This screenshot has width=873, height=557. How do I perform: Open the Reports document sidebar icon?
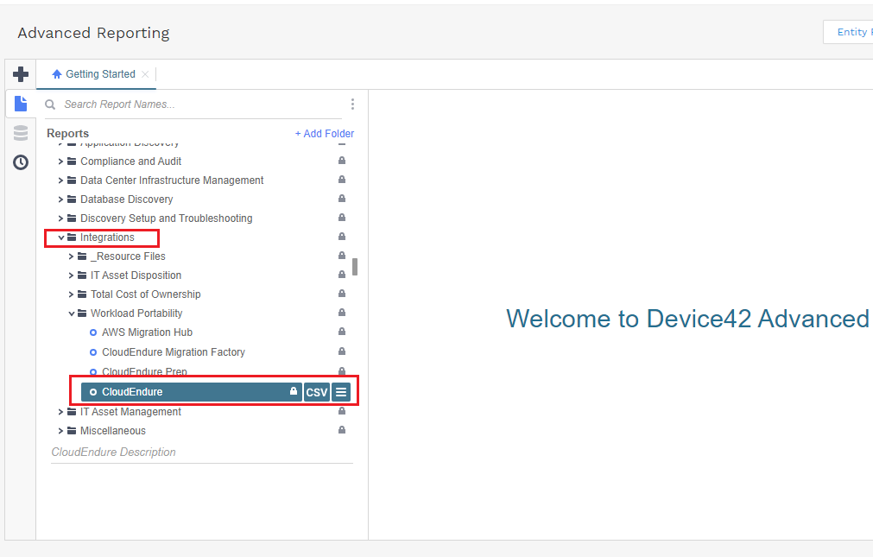point(21,104)
